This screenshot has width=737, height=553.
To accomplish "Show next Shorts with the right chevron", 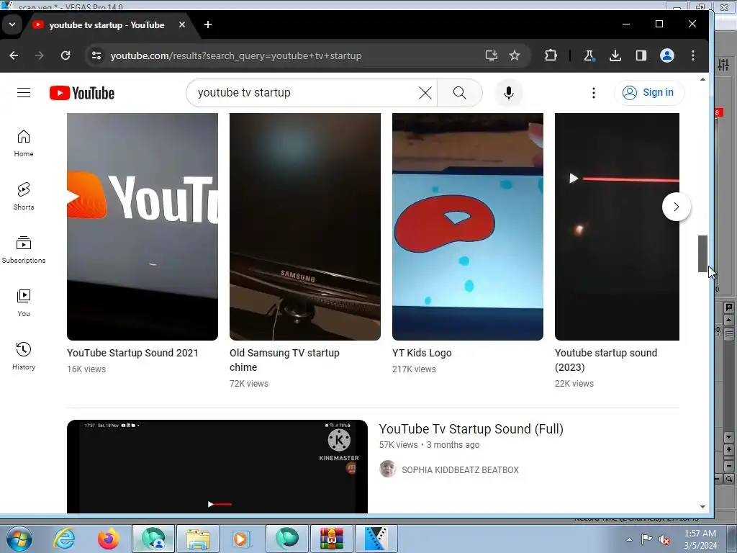I will coord(676,207).
